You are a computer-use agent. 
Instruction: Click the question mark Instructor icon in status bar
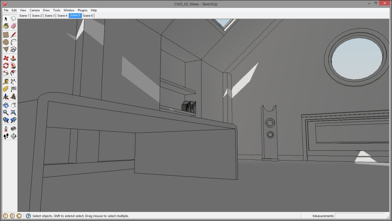tap(28, 216)
